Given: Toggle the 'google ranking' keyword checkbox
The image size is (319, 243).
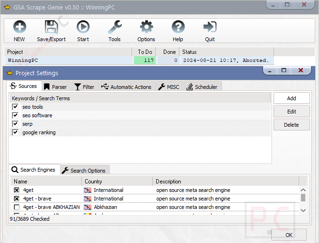Looking at the screenshot, I should [x=16, y=133].
